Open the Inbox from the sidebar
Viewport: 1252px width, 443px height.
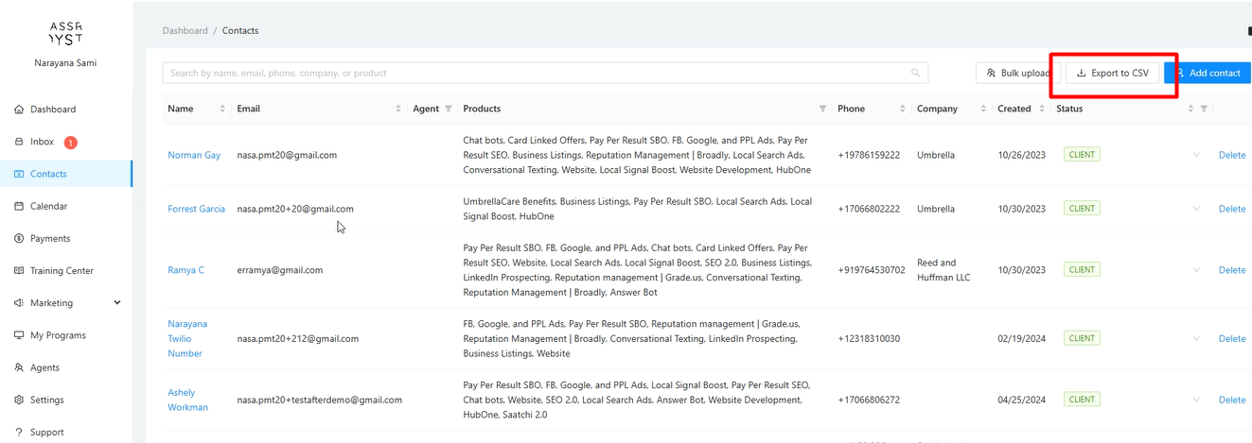click(42, 142)
